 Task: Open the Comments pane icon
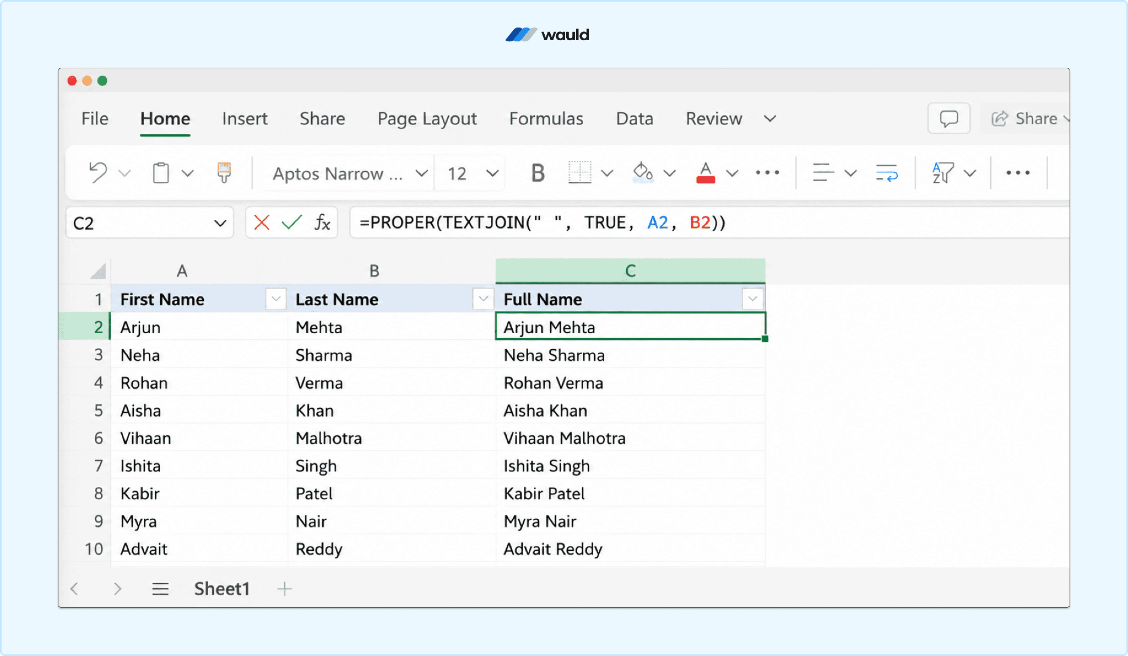point(949,118)
